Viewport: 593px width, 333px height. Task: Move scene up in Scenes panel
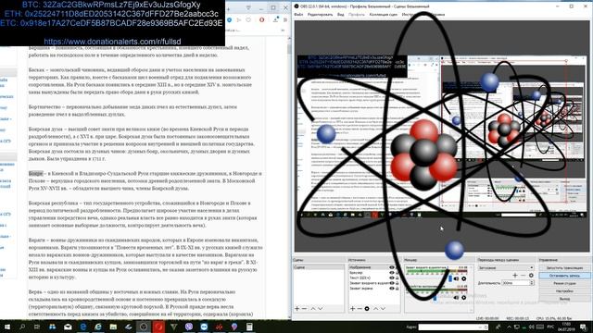[313, 308]
